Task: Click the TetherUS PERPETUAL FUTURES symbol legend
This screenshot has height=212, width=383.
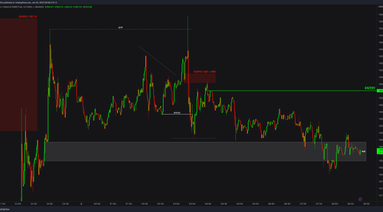Action: click(x=22, y=7)
